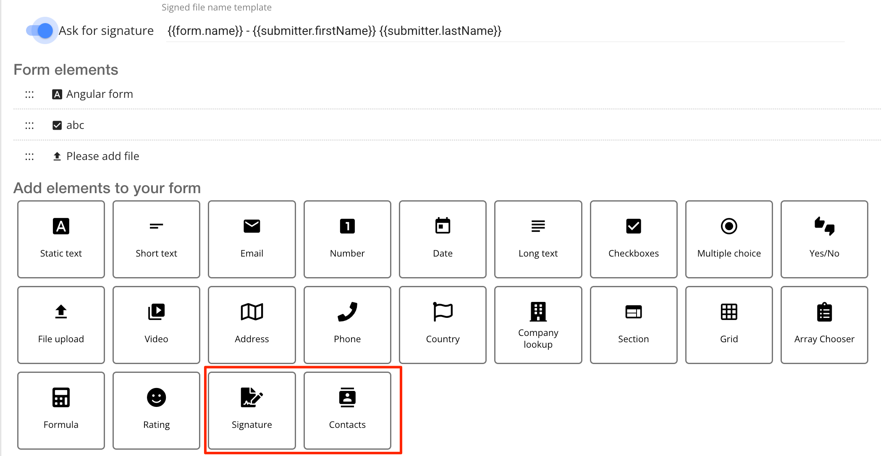Add a Date picker element
This screenshot has width=891, height=456.
coord(443,239)
